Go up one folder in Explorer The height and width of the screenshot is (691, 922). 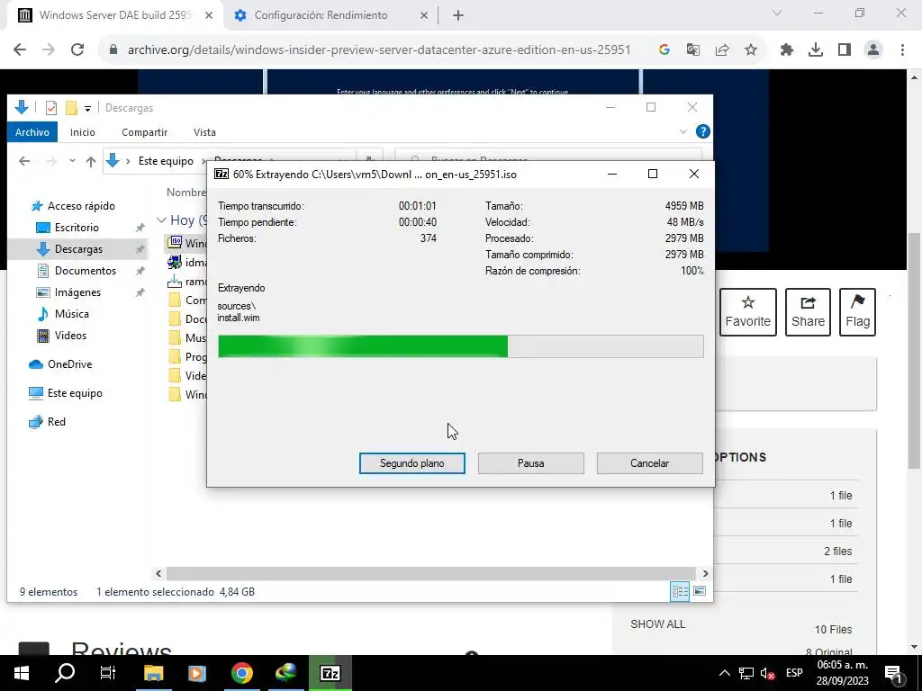pos(91,161)
